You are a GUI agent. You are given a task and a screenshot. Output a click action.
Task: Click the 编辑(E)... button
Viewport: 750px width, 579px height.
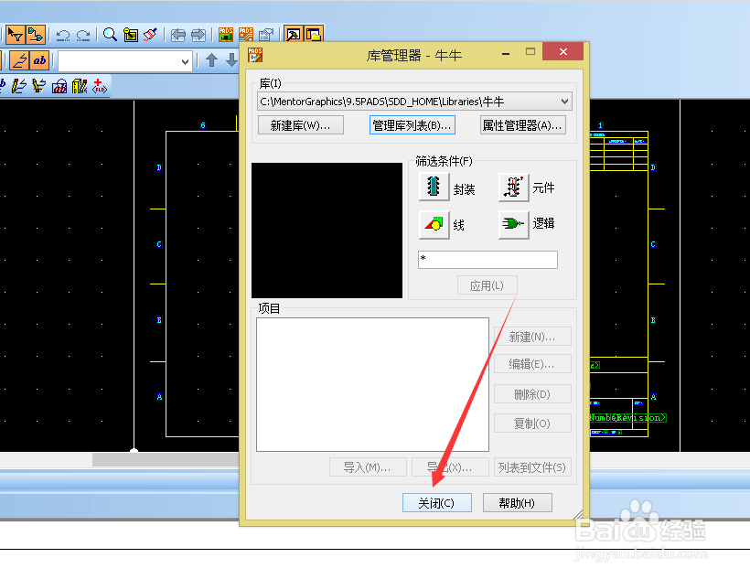[x=532, y=364]
